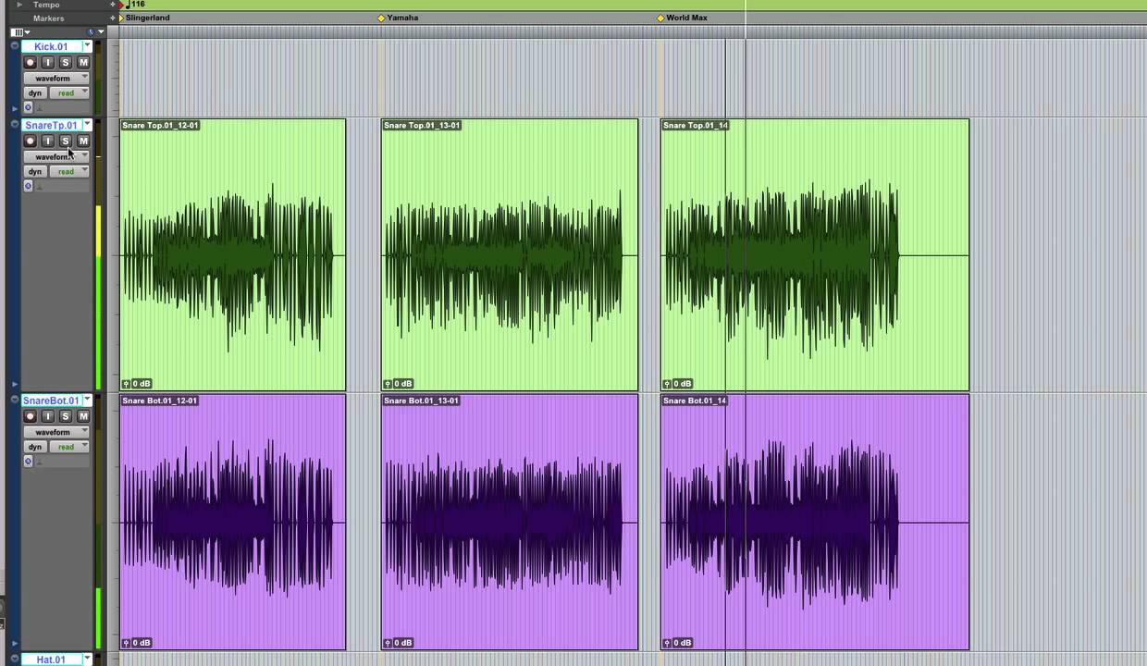Click clip gain icon on Snare Top.01_13-01
The height and width of the screenshot is (666, 1147).
(x=388, y=383)
